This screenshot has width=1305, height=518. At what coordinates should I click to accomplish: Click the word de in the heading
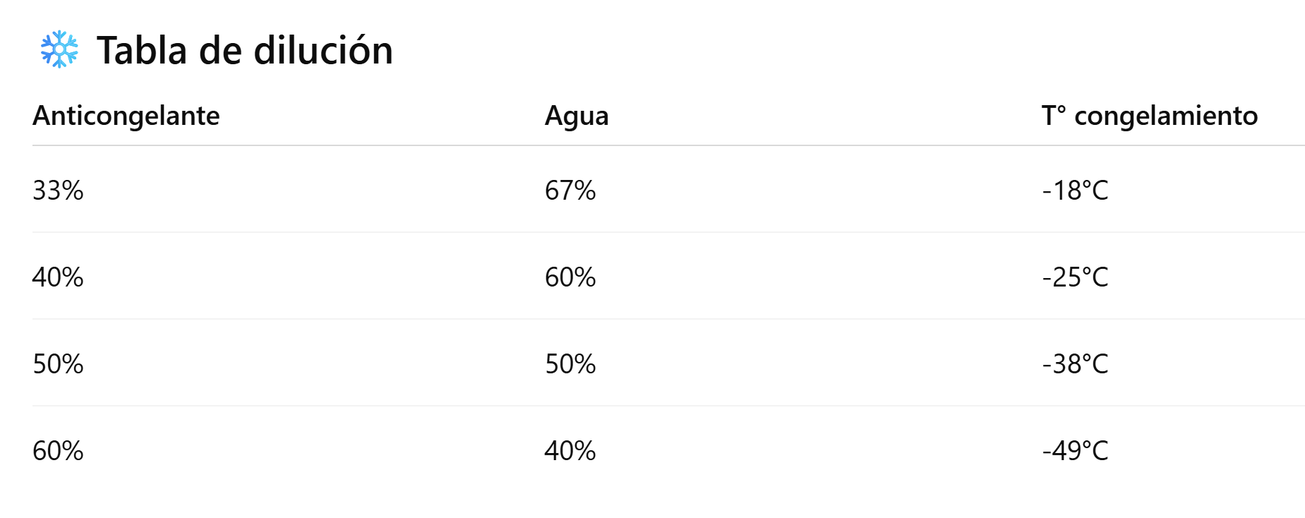coord(220,51)
